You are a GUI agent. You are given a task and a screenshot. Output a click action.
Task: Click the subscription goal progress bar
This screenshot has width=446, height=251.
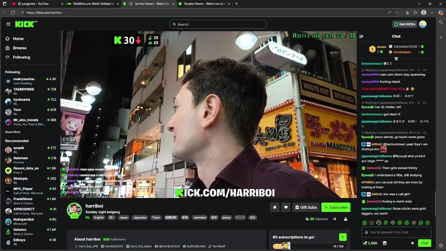click(x=310, y=246)
